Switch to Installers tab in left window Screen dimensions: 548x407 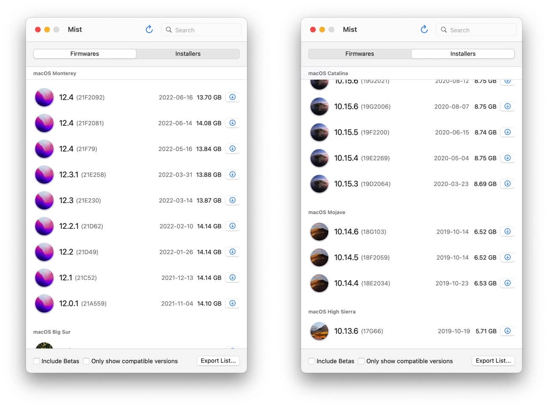[x=188, y=54]
